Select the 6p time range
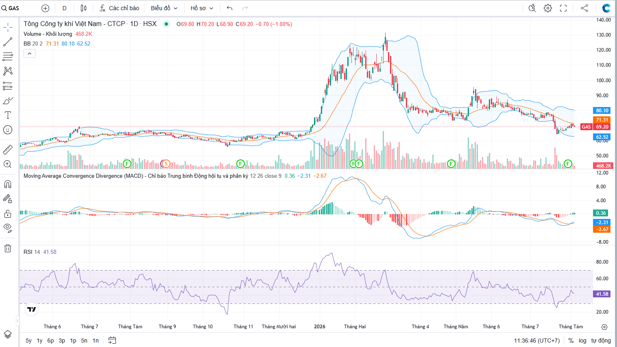 point(50,340)
